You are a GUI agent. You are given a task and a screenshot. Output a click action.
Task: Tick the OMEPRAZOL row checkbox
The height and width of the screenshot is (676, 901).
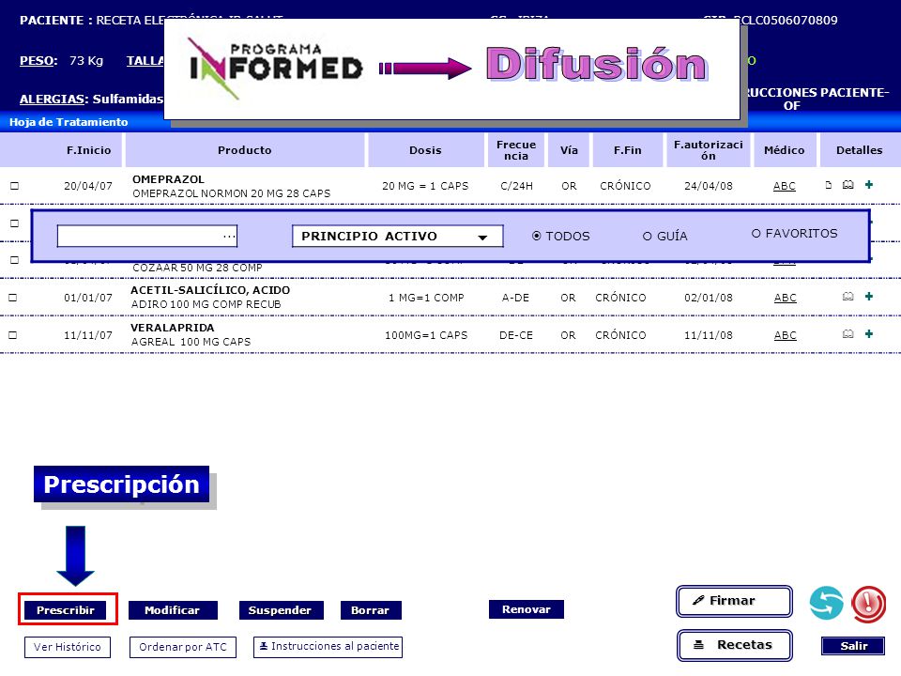point(14,186)
